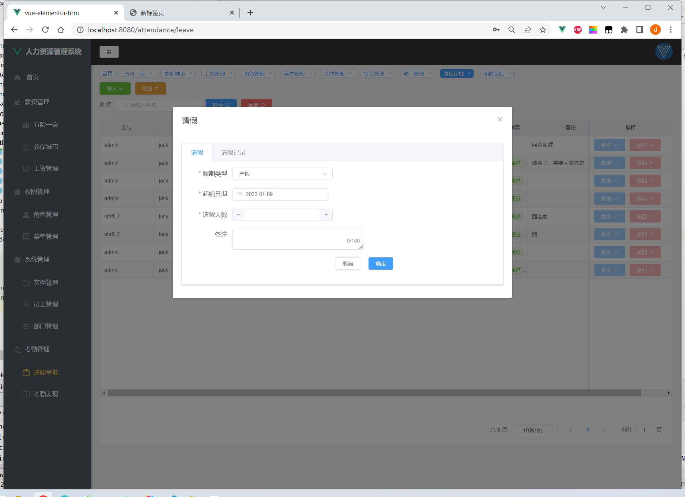
Task: Click browser reload page icon
Action: (x=45, y=30)
